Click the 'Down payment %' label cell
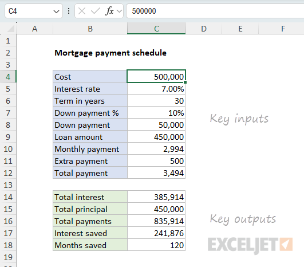304x267 pixels. coord(90,113)
